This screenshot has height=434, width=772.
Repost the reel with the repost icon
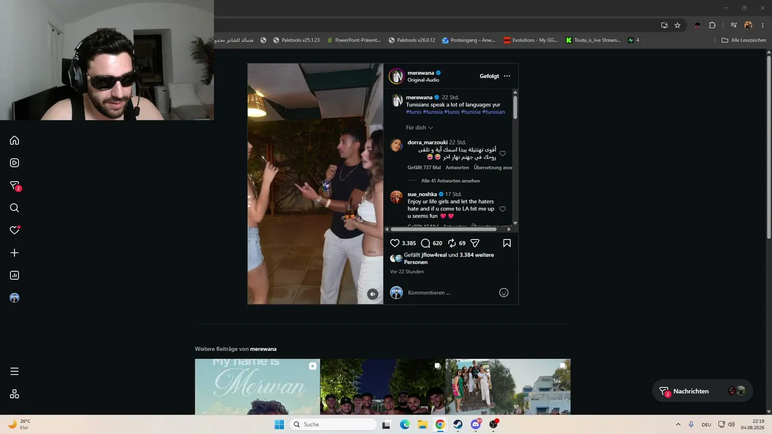(451, 243)
